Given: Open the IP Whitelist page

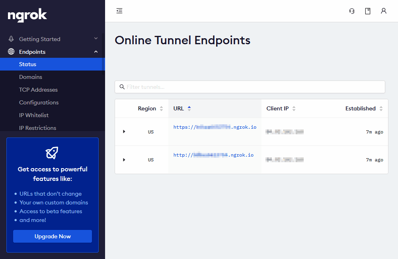Looking at the screenshot, I should (x=34, y=115).
